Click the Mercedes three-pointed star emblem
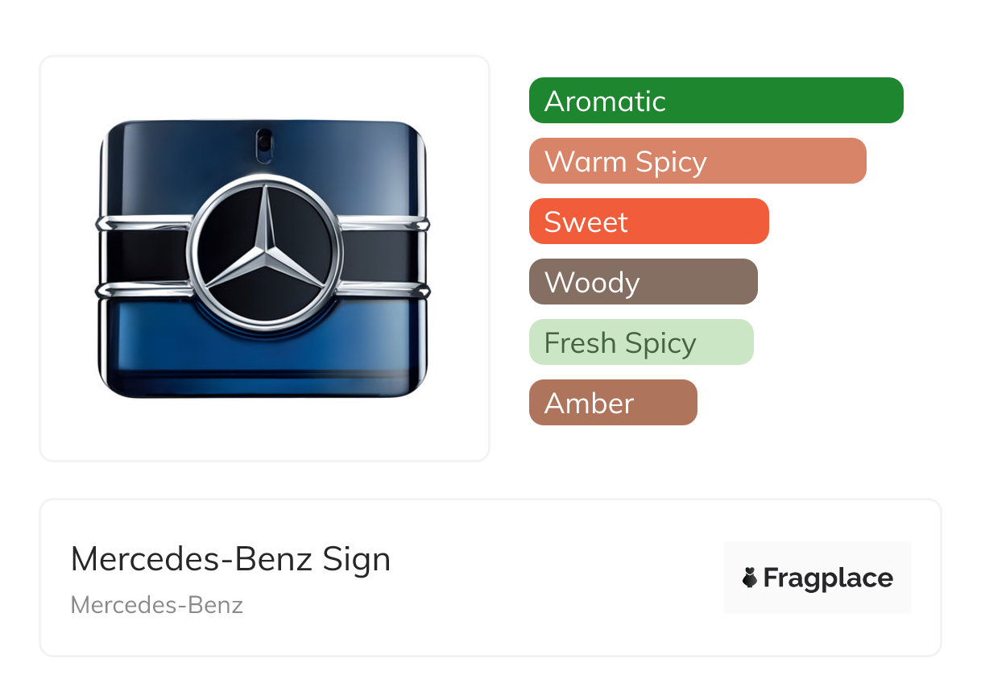The height and width of the screenshot is (696, 981). (x=264, y=251)
